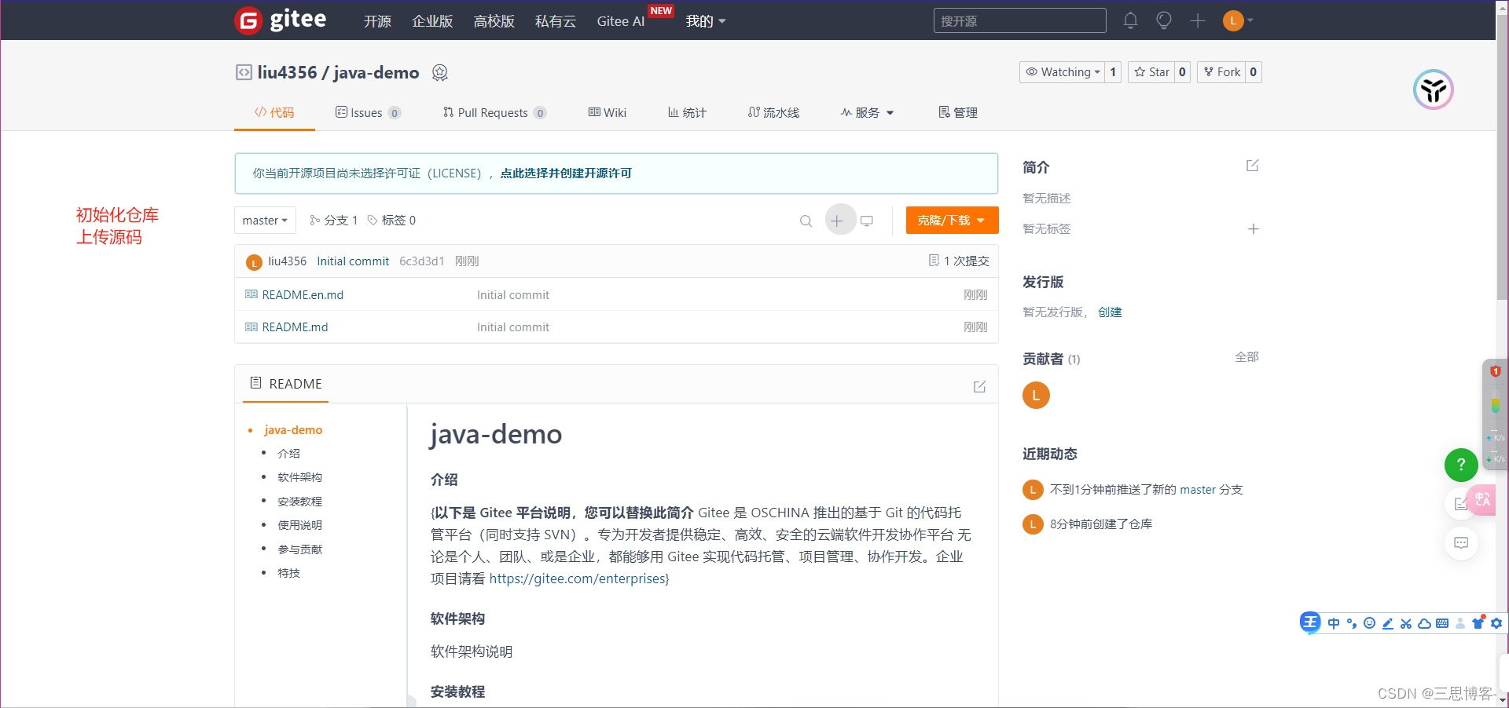The height and width of the screenshot is (708, 1509).
Task: Click 企业版 in the top navigation
Action: (432, 21)
